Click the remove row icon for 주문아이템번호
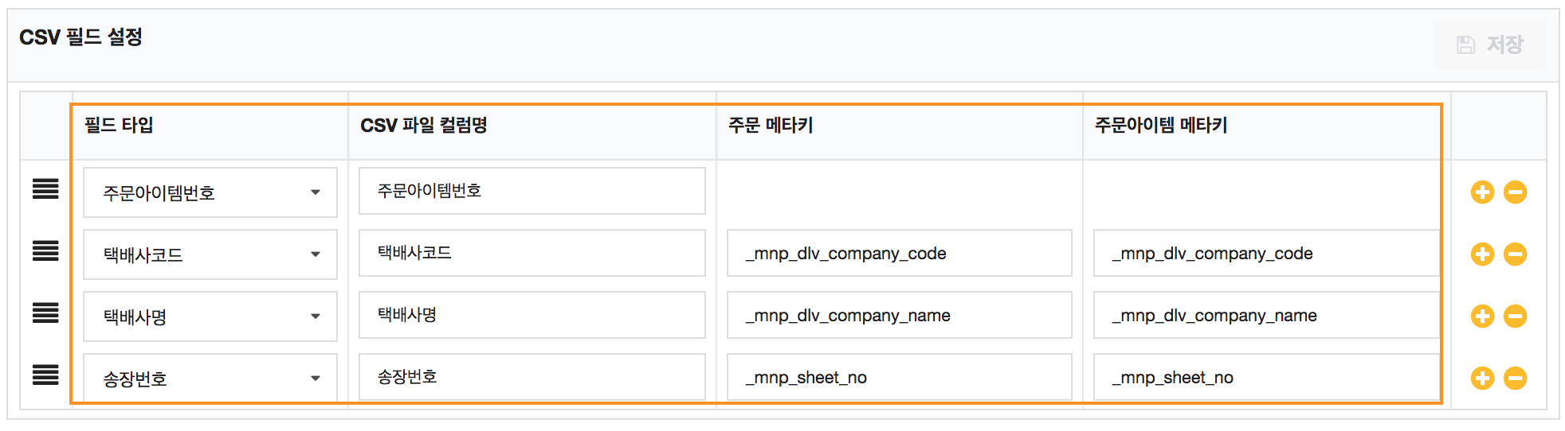Screen dimensions: 1565x431 (x=1515, y=192)
